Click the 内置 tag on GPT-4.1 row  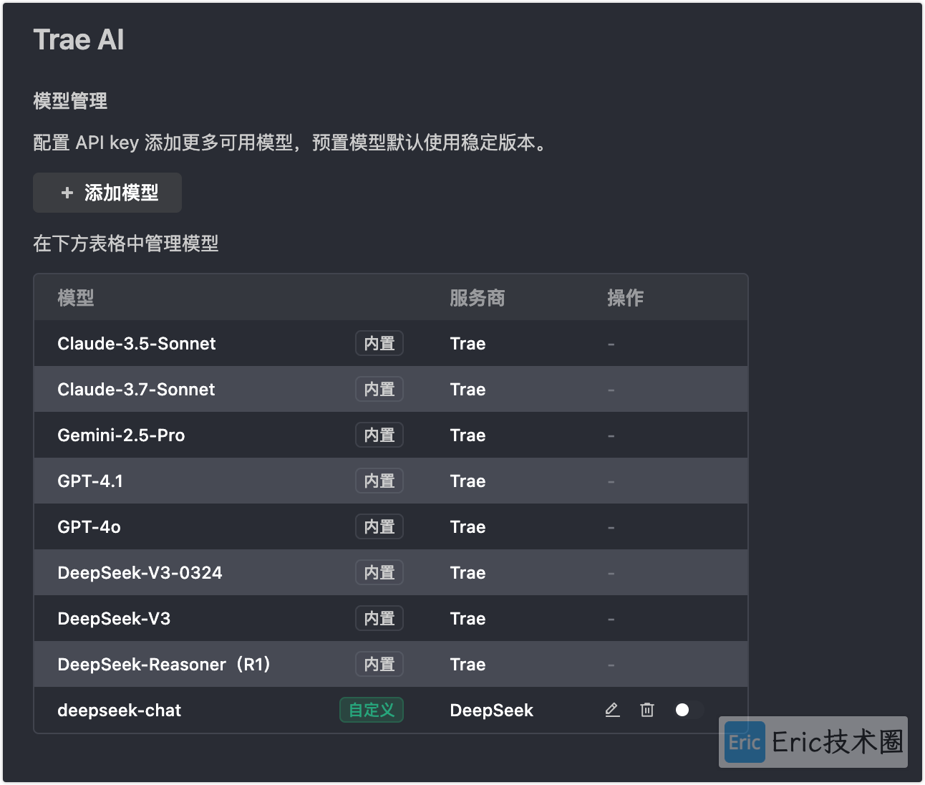click(x=379, y=481)
